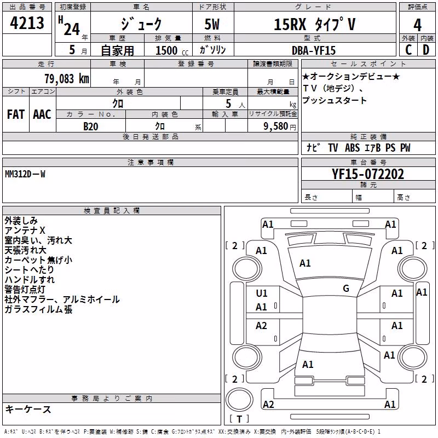Select the note ガラスフィルム張
This screenshot has width=438, height=438.
[38, 309]
